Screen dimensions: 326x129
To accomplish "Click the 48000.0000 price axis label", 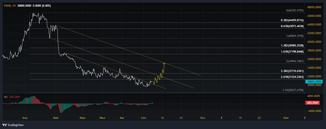I will tap(314, 7).
